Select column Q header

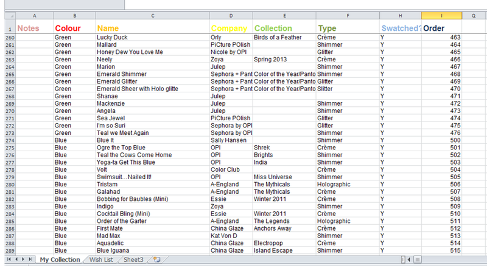click(x=474, y=16)
